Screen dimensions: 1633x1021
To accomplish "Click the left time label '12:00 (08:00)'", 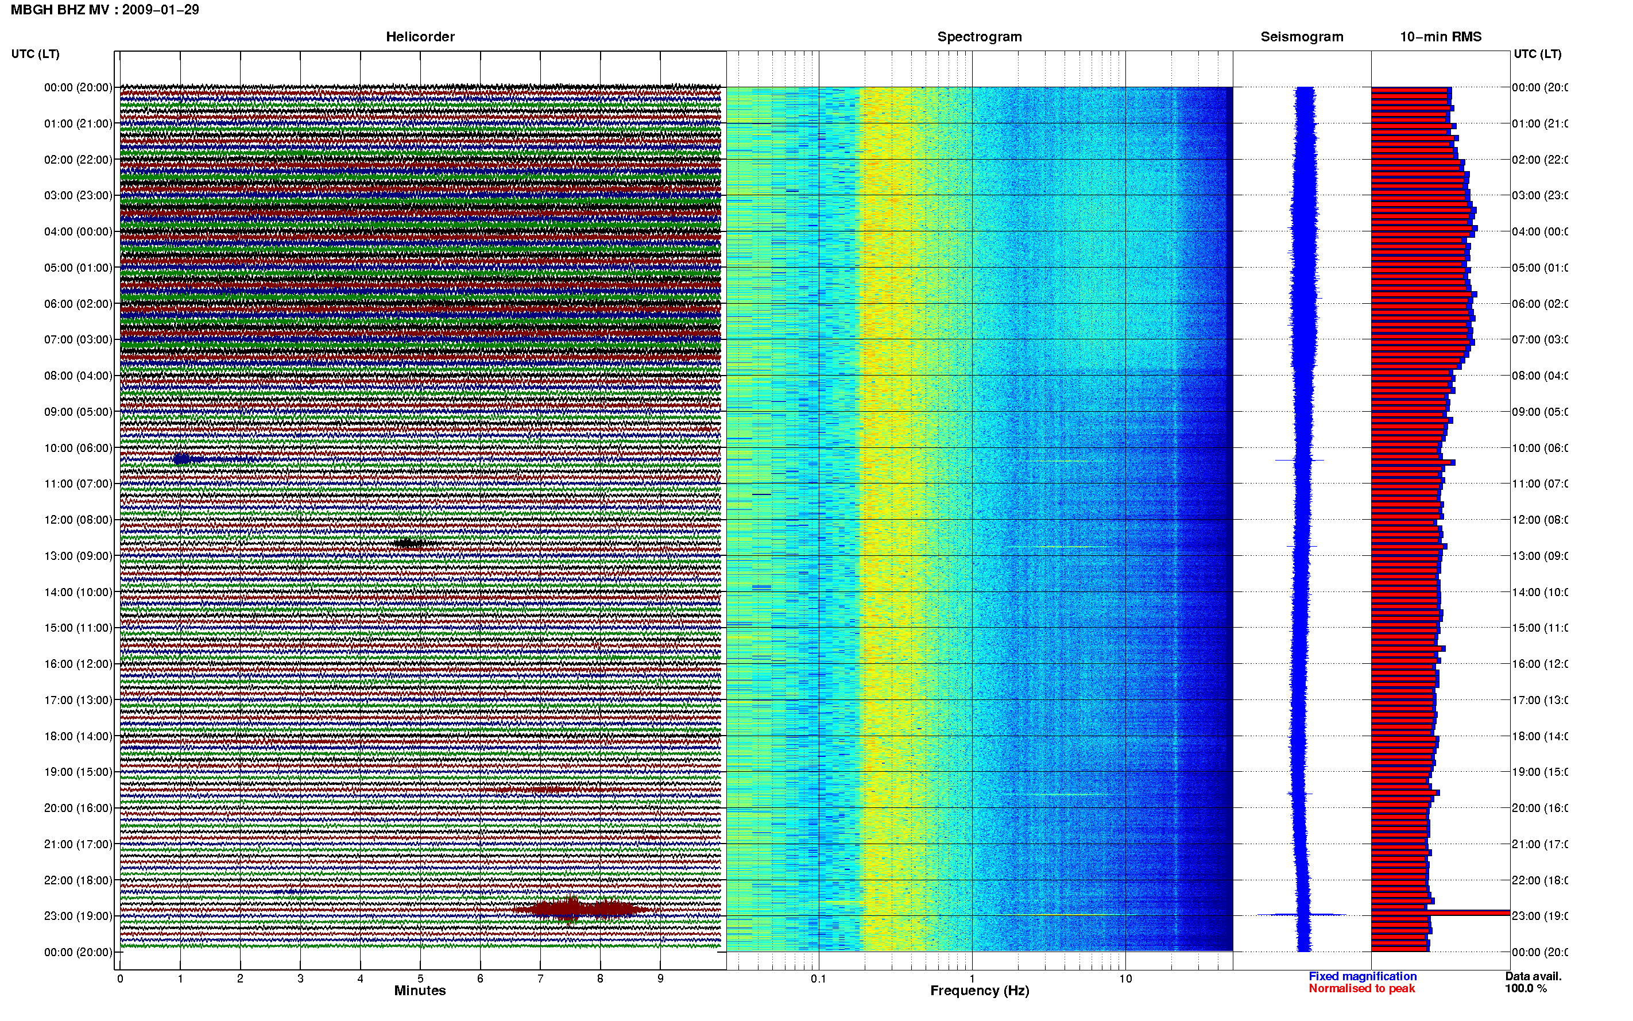I will pos(78,519).
